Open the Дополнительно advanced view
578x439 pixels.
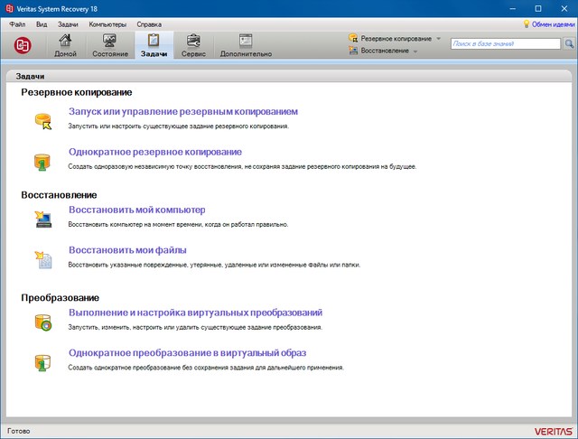[245, 45]
